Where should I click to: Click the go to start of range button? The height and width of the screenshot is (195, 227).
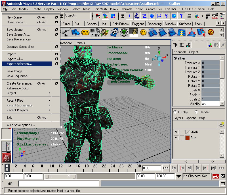(x=166, y=168)
